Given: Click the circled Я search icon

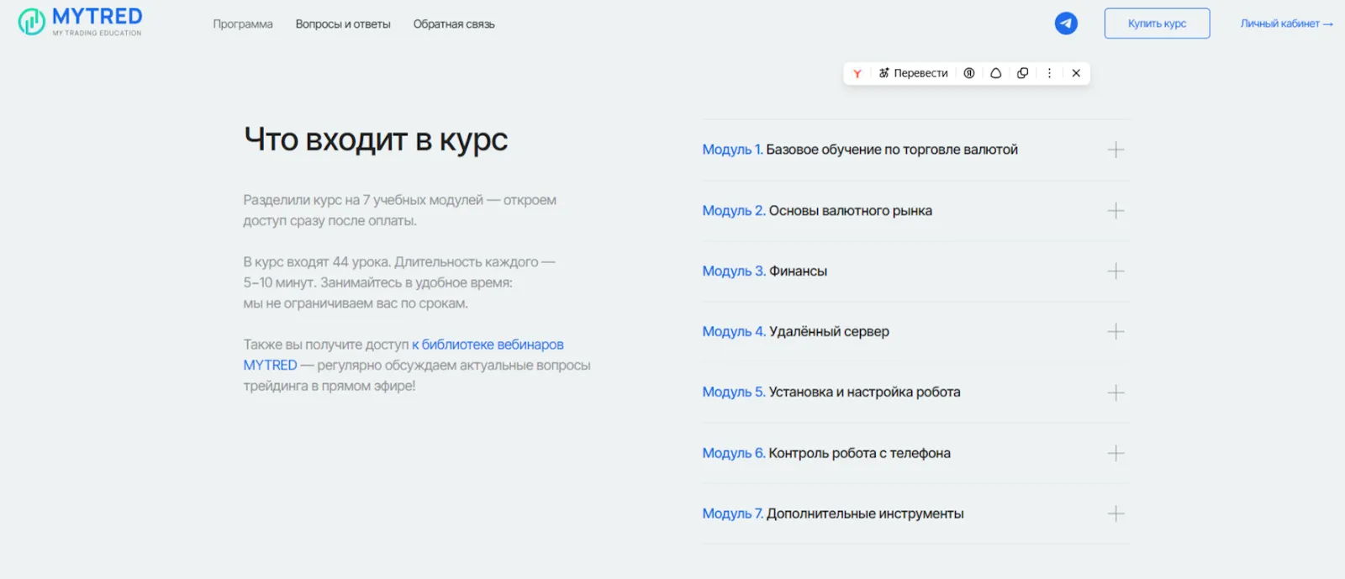Looking at the screenshot, I should [x=969, y=73].
